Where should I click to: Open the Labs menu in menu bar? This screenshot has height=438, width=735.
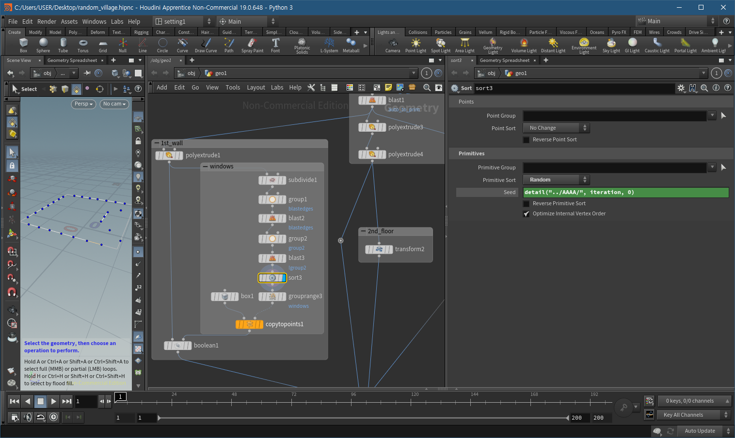(117, 21)
